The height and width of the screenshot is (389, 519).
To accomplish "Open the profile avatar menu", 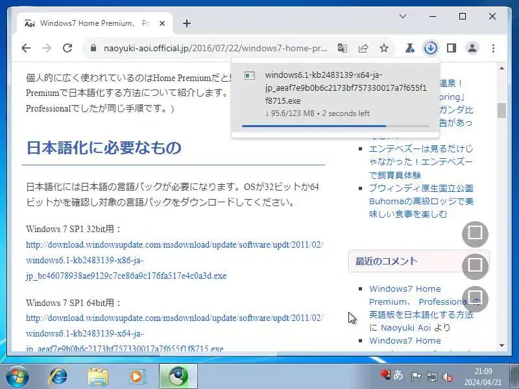I will 472,48.
